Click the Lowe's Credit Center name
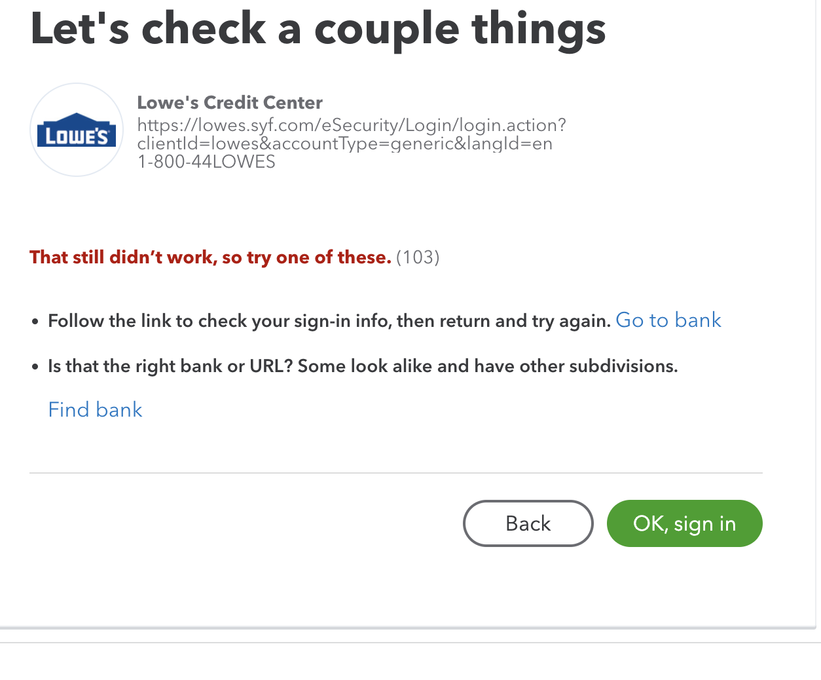Screen dimensions: 821x680 [230, 103]
